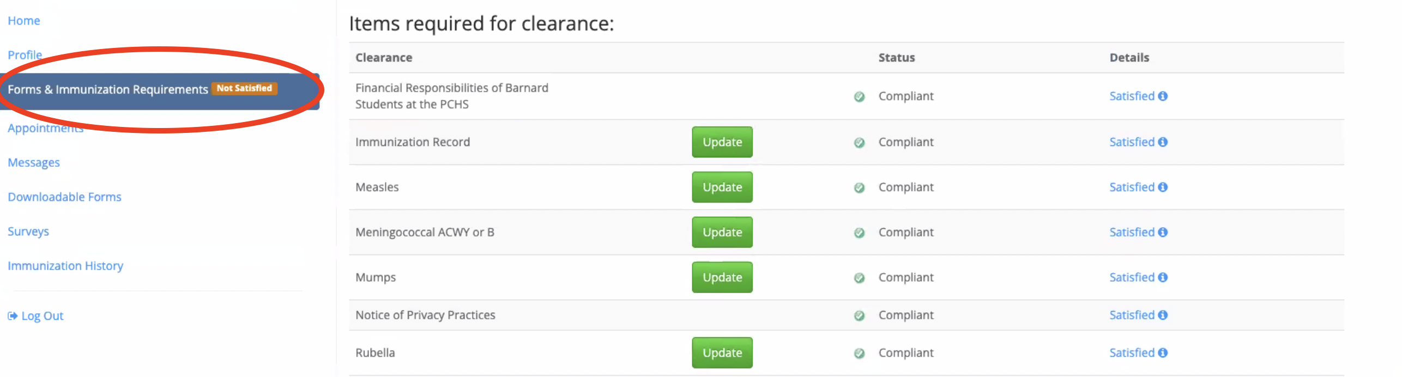The width and height of the screenshot is (1402, 377).
Task: Open Immunization History from the sidebar
Action: pyautogui.click(x=65, y=266)
